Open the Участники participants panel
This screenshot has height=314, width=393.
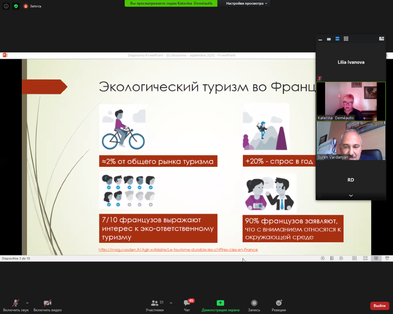(155, 305)
